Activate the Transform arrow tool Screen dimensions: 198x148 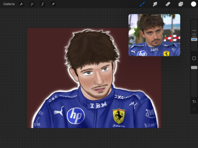[53, 4]
